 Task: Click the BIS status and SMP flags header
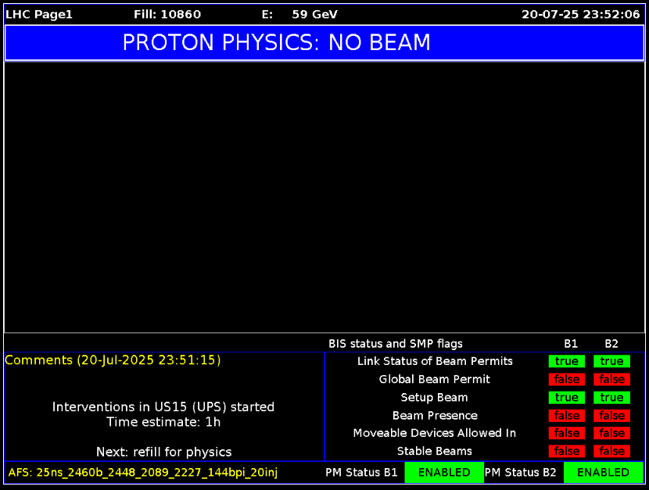coord(395,344)
